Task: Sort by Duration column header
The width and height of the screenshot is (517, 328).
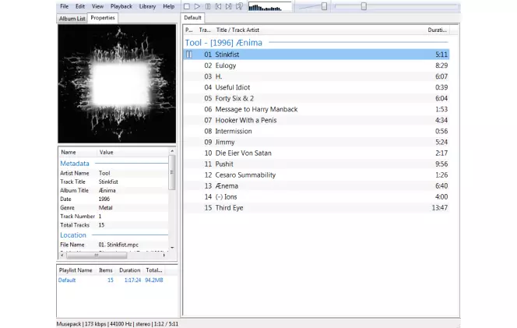Action: click(x=438, y=30)
